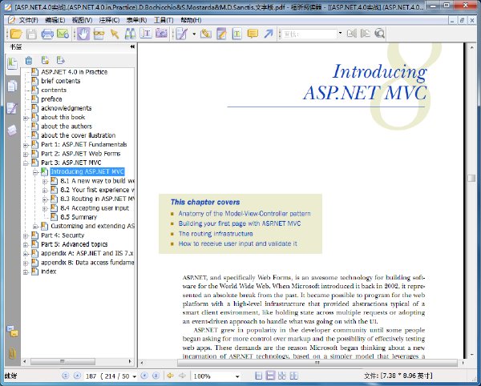This screenshot has height=386, width=481.
Task: Send the PDF by email icon
Action: pos(63,34)
